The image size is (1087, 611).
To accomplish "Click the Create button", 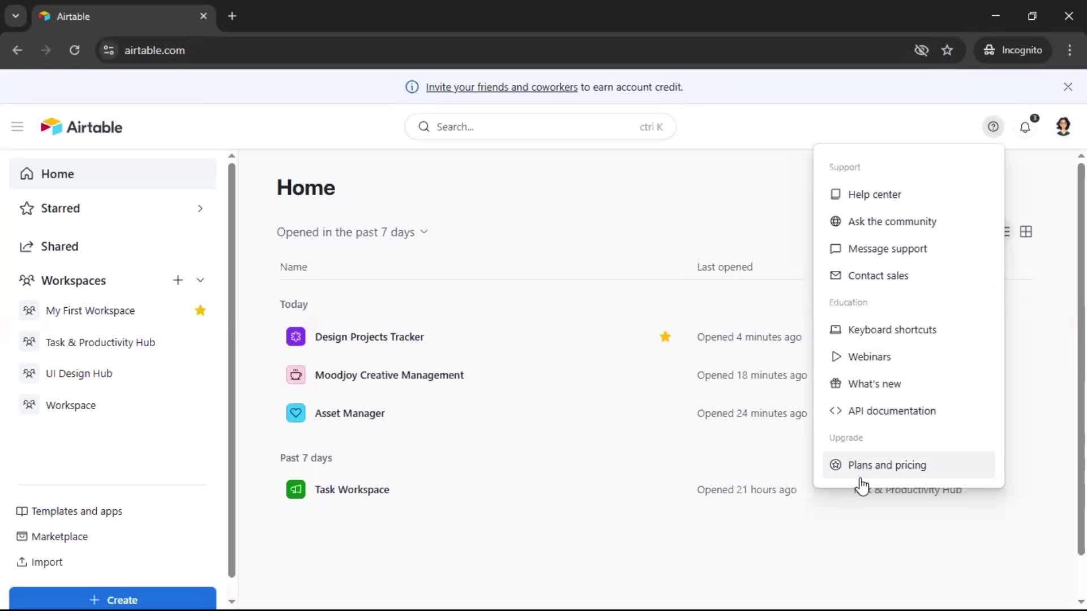I will [113, 599].
